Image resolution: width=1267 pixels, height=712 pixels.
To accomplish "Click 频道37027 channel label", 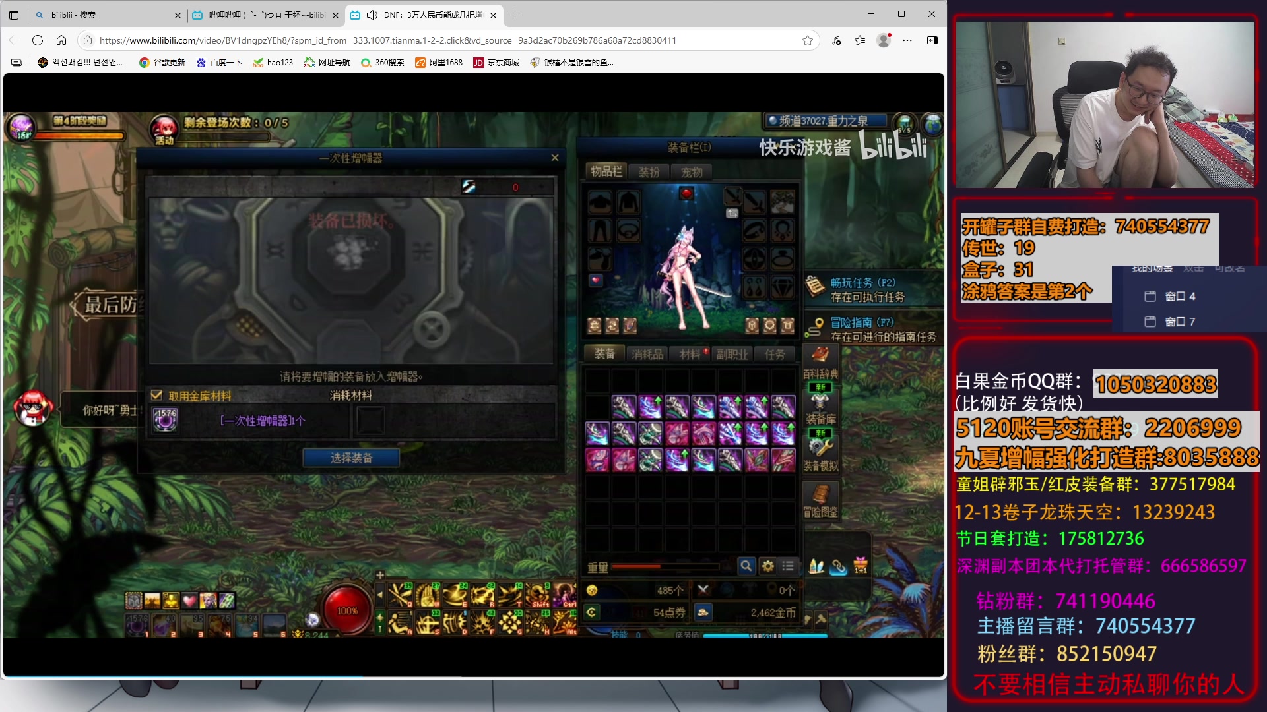I will click(x=824, y=121).
